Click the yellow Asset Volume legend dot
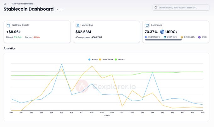This screenshot has width=214, height=127. pyautogui.click(x=100, y=59)
